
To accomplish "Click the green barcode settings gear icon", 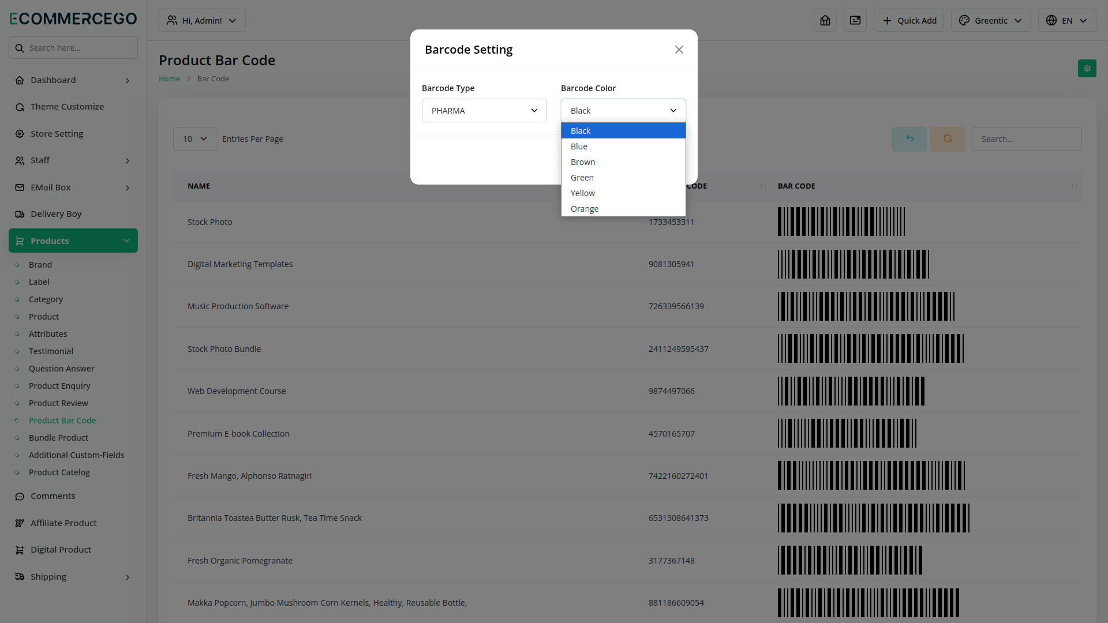I will coord(1087,68).
